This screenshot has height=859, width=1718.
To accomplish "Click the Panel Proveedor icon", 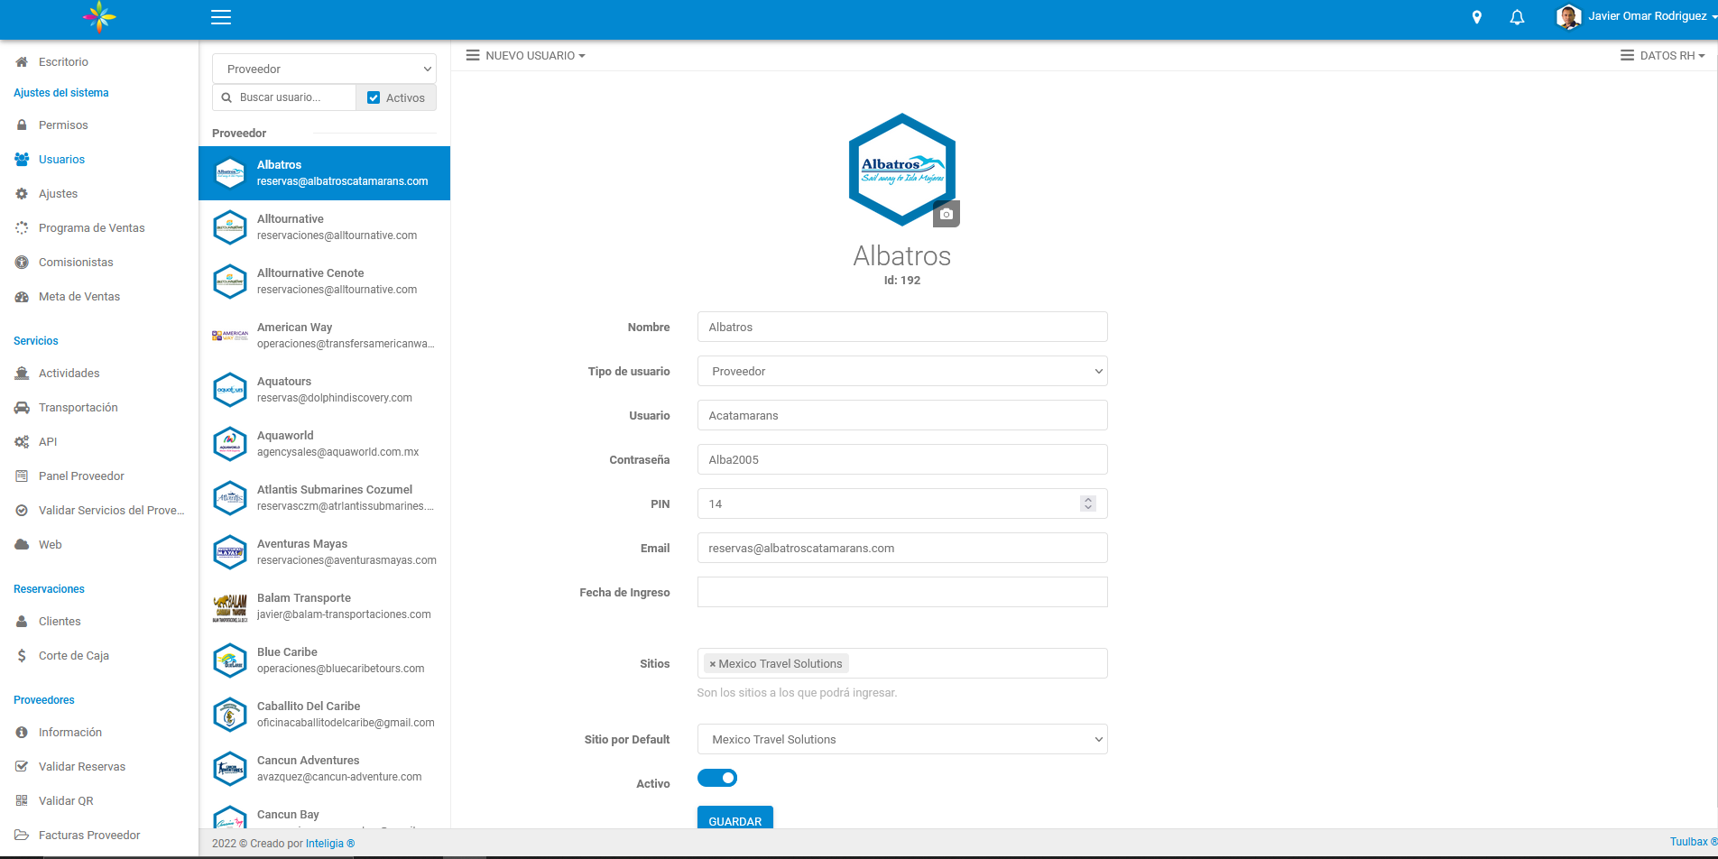I will click(x=22, y=476).
